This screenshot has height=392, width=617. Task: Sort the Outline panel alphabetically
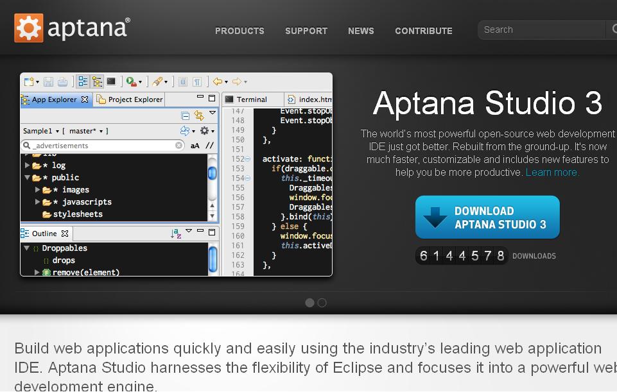[x=175, y=233]
